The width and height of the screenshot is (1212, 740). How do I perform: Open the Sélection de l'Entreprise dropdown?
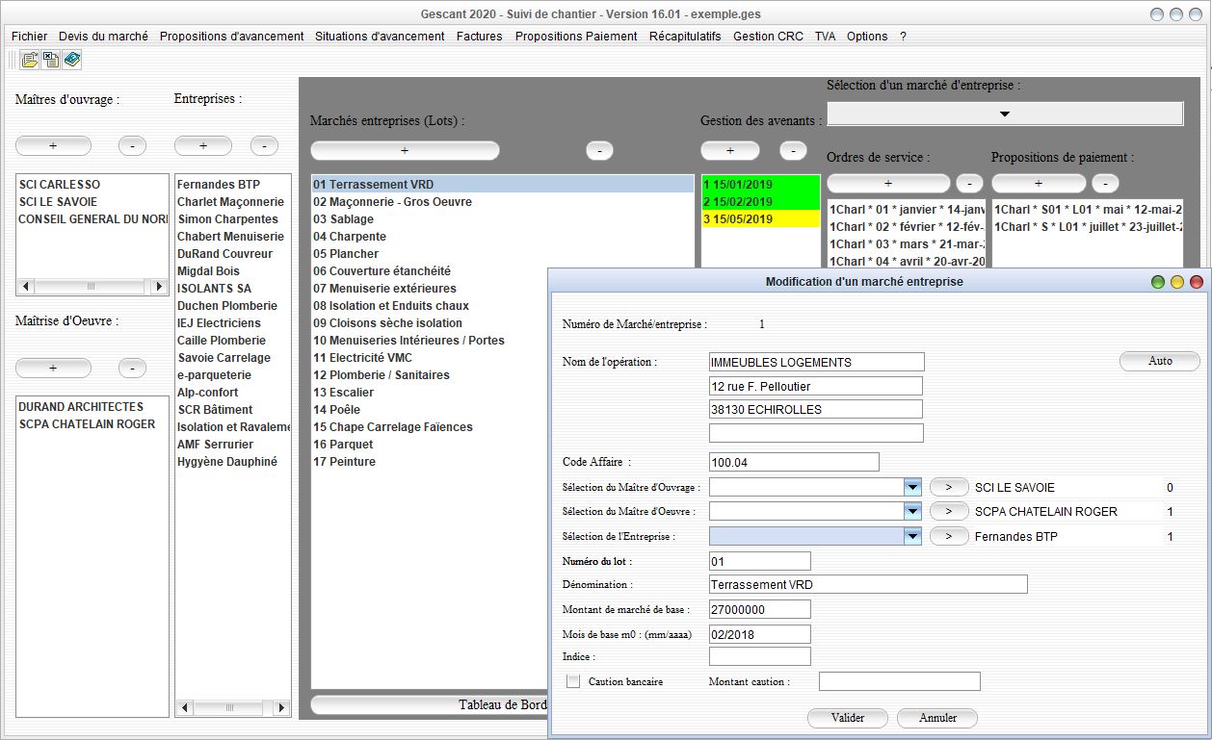912,536
